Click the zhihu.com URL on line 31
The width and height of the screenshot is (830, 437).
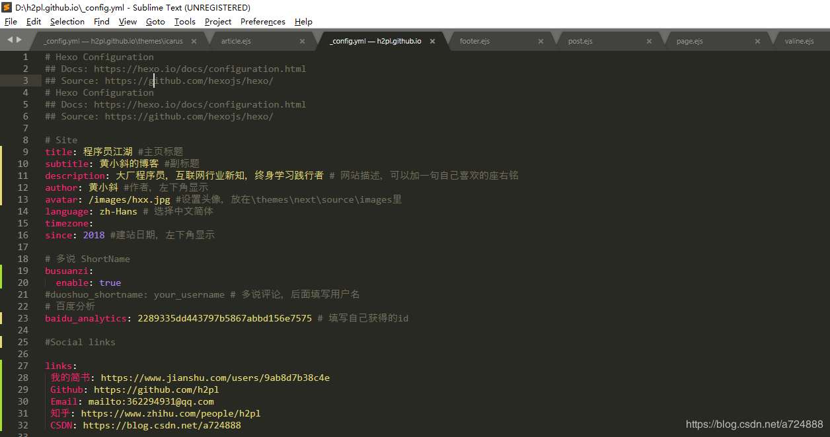(170, 413)
